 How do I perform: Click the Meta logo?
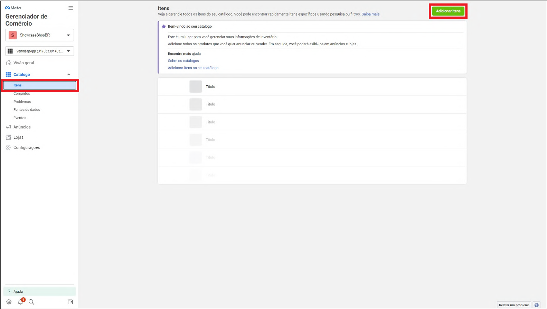pyautogui.click(x=13, y=8)
